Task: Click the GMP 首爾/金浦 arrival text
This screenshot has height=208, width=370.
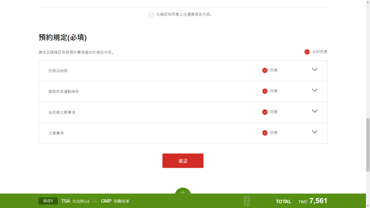Action: pos(115,201)
